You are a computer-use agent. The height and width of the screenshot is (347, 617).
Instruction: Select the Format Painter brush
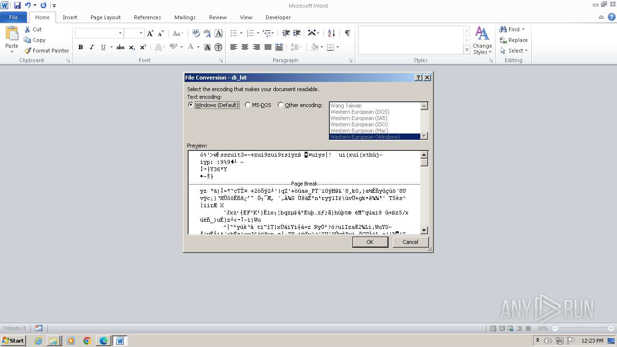27,51
